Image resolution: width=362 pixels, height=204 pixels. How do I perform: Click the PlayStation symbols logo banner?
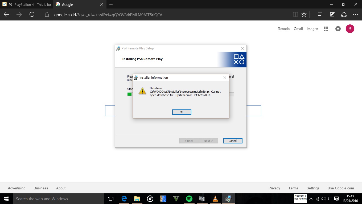pyautogui.click(x=239, y=59)
